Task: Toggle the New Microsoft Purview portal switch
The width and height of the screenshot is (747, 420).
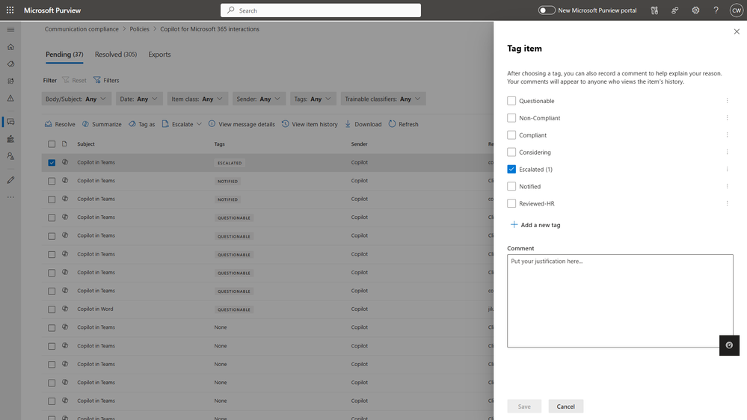Action: click(547, 10)
